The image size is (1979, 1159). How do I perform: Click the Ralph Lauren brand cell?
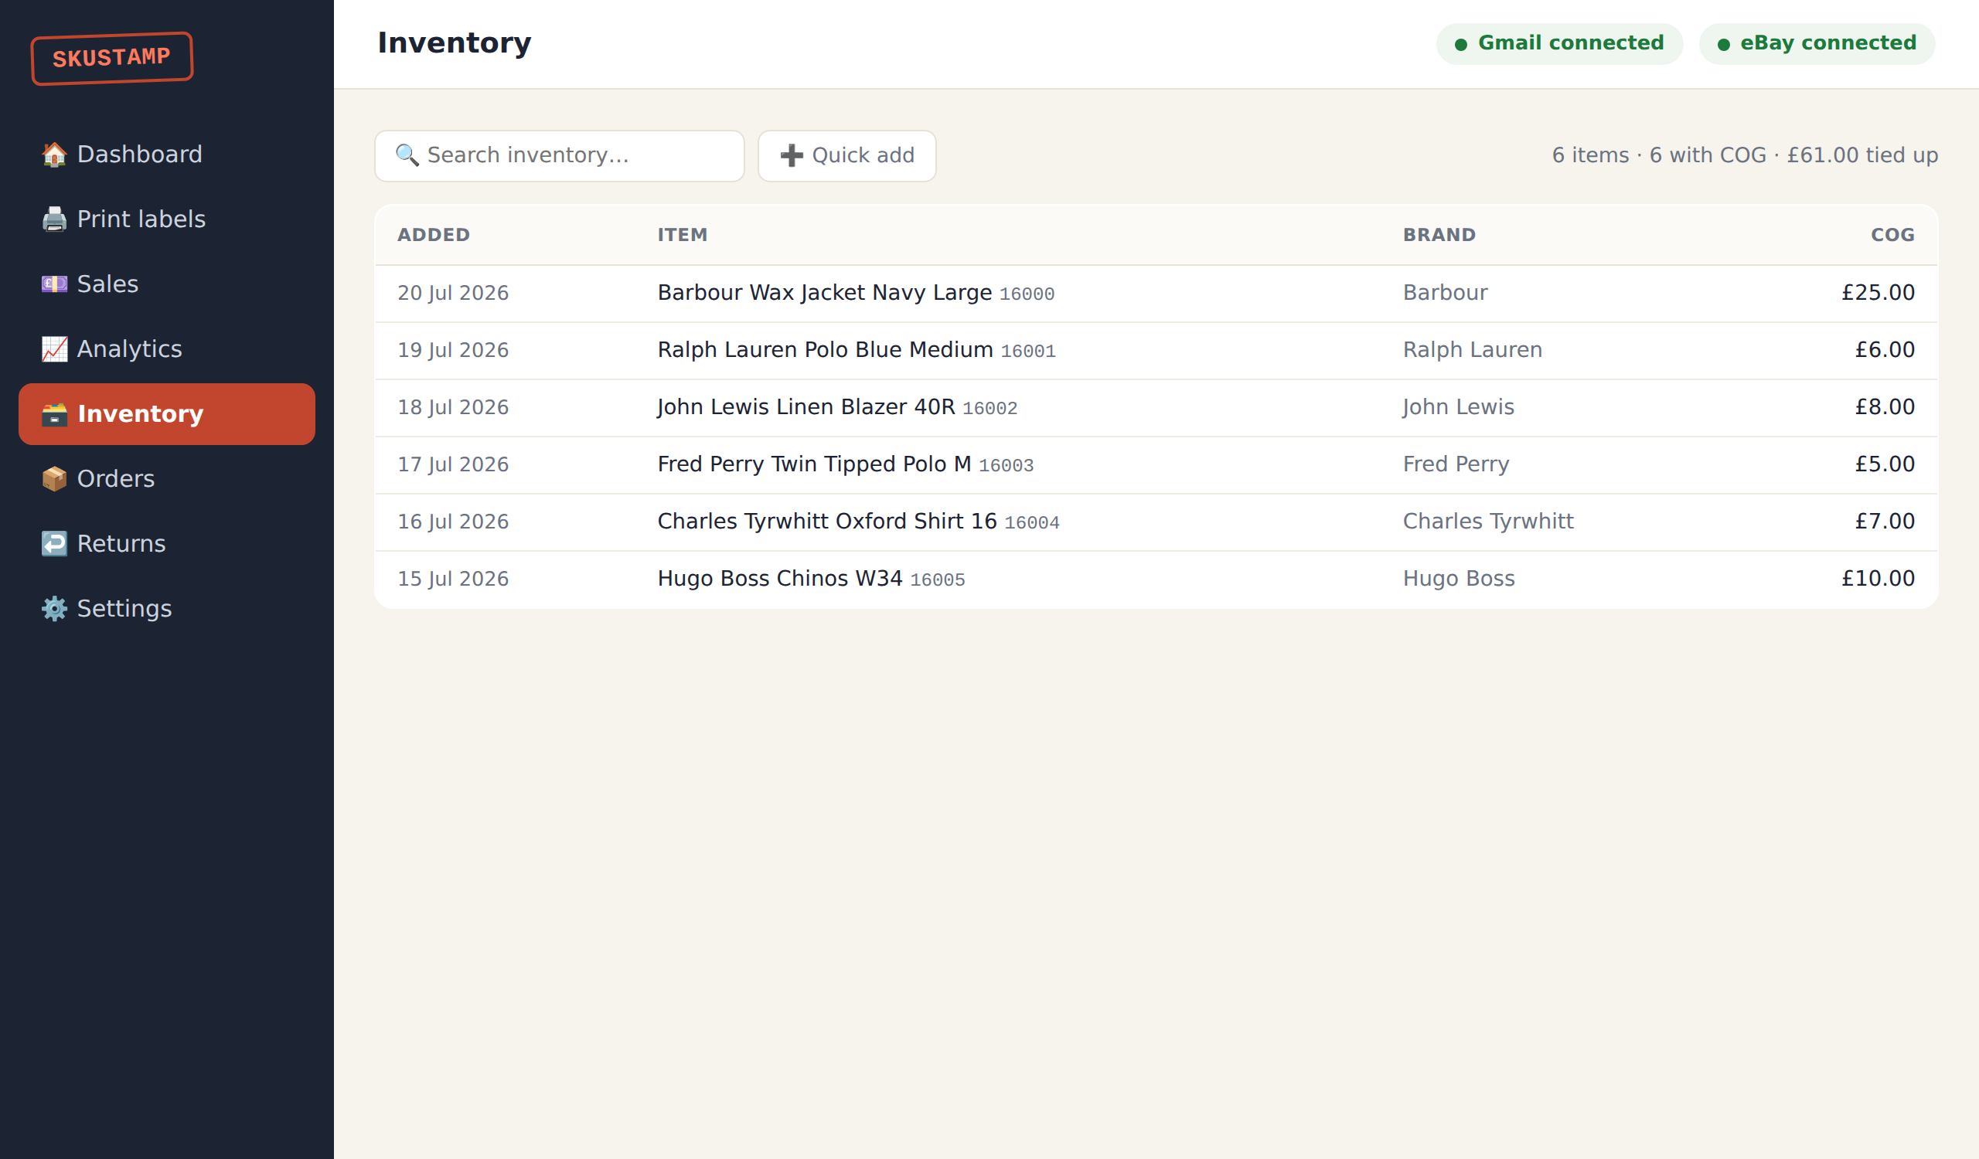click(x=1473, y=351)
